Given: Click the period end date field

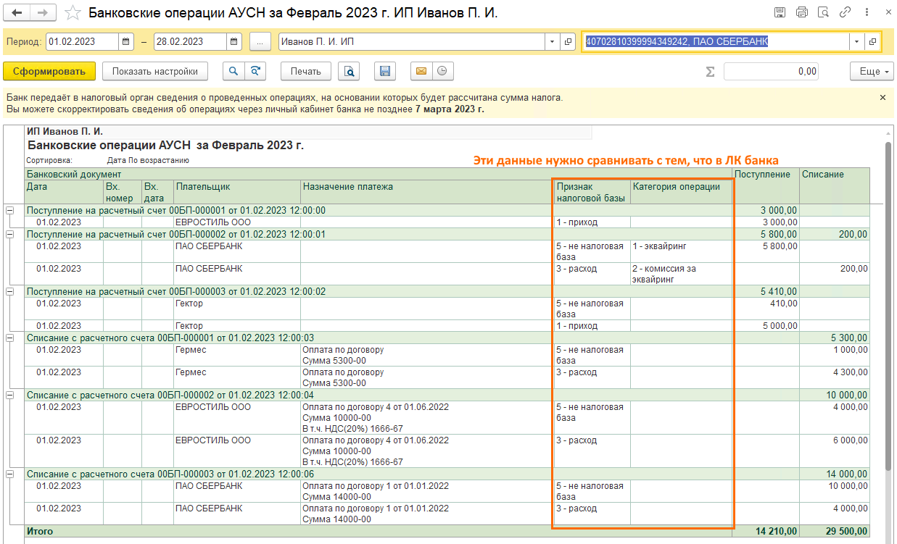Looking at the screenshot, I should coord(190,42).
